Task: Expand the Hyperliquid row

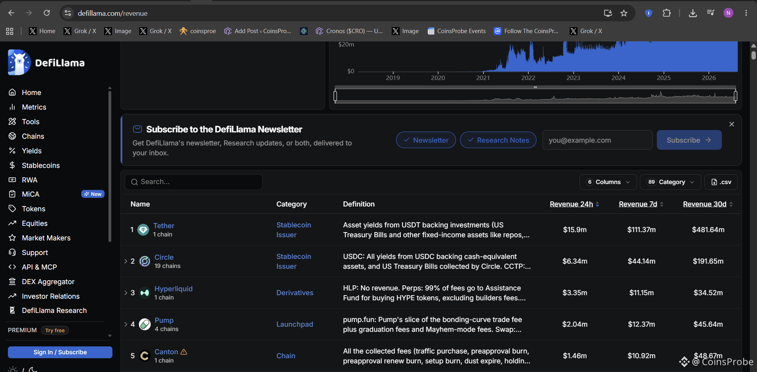Action: tap(126, 293)
